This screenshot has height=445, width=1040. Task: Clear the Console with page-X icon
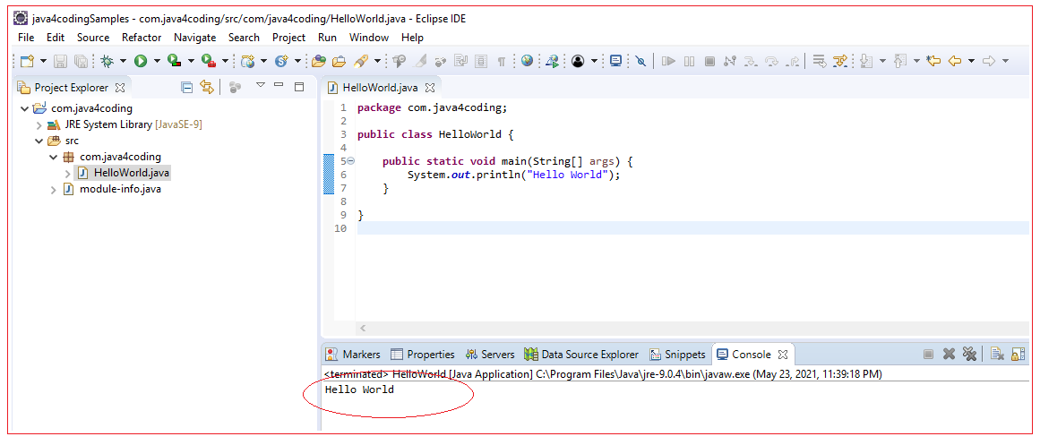click(997, 355)
